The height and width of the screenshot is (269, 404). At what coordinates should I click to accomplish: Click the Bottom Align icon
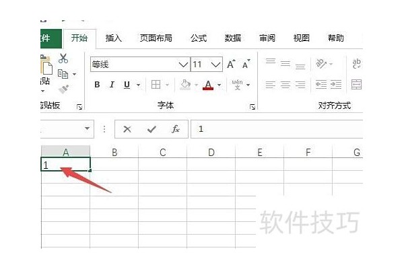pyautogui.click(x=300, y=67)
